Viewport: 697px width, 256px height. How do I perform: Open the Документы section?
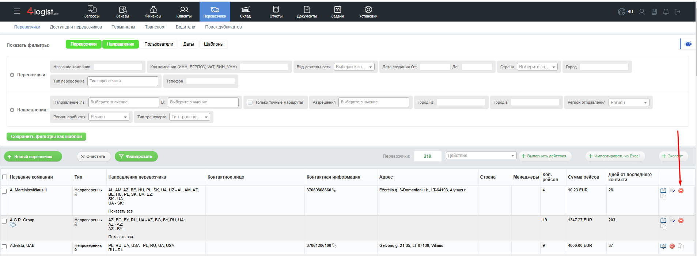(307, 12)
